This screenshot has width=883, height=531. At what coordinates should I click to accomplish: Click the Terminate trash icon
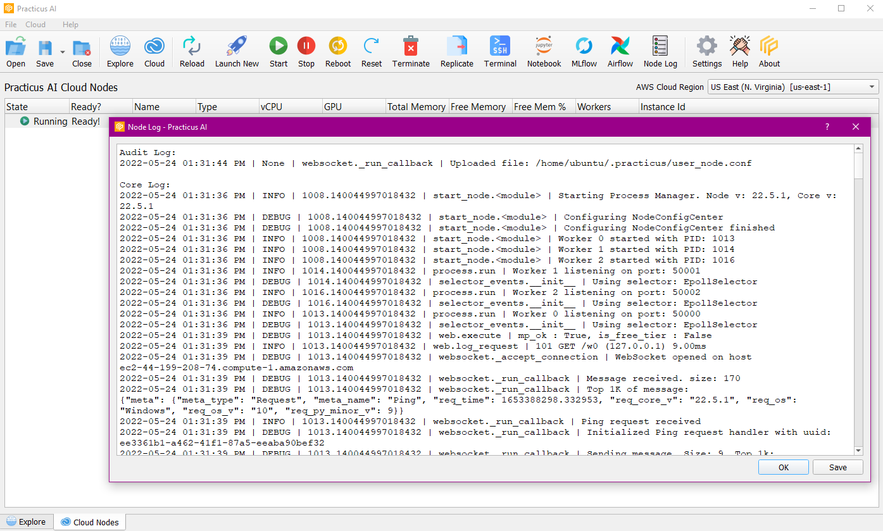(411, 51)
